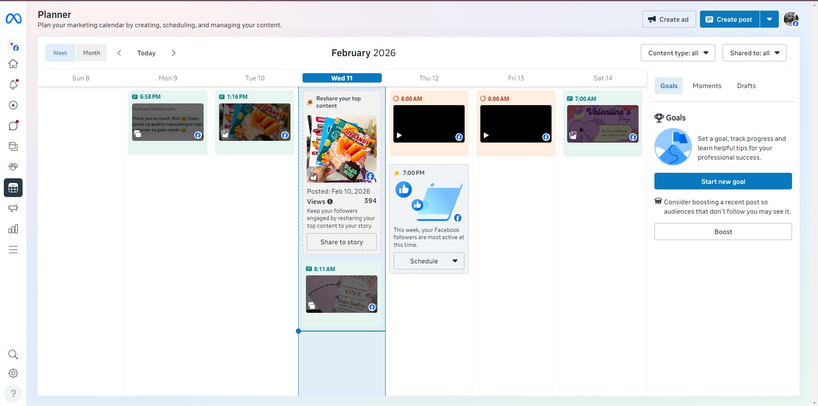
Task: Open the Ice Candy reshare post image
Action: coord(342,149)
